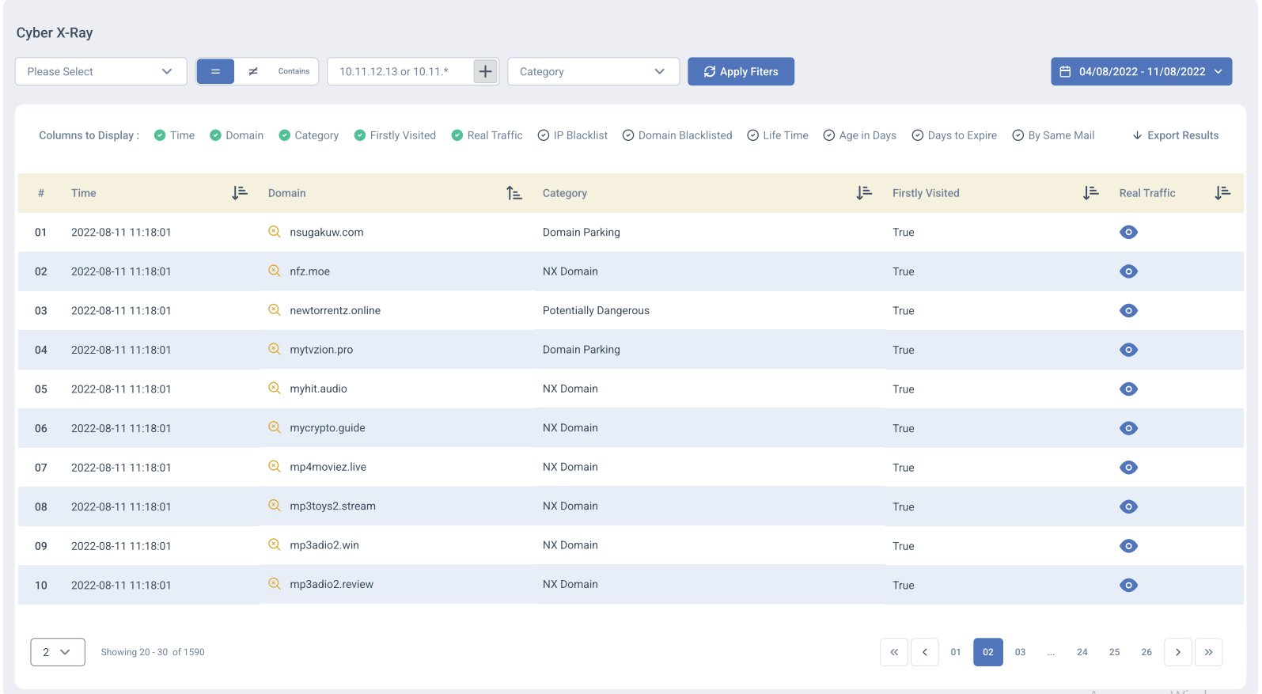This screenshot has width=1262, height=694.
Task: Toggle Category column display
Action: (309, 135)
